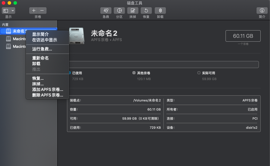Viewport: 270px width, 166px height.
Task: Select the second Macintosh volume in sidebar
Action: [18, 46]
